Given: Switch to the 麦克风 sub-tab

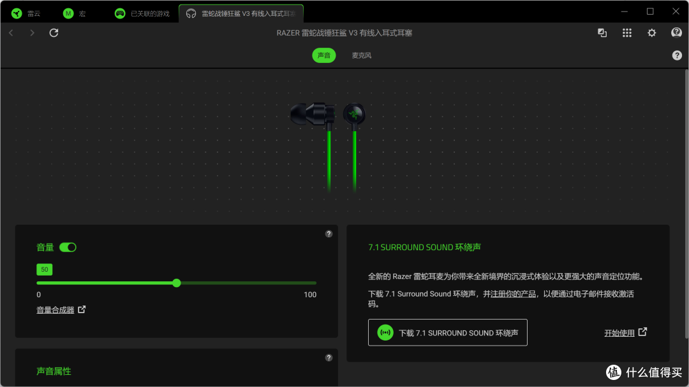Looking at the screenshot, I should click(361, 55).
